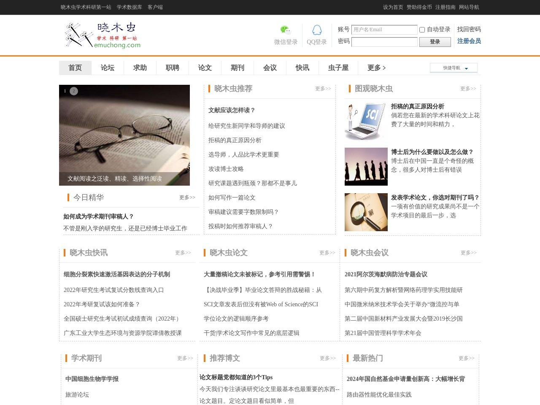Image resolution: width=540 pixels, height=405 pixels.
Task: Open article 文献应该怎样读？
Action: pos(232,110)
